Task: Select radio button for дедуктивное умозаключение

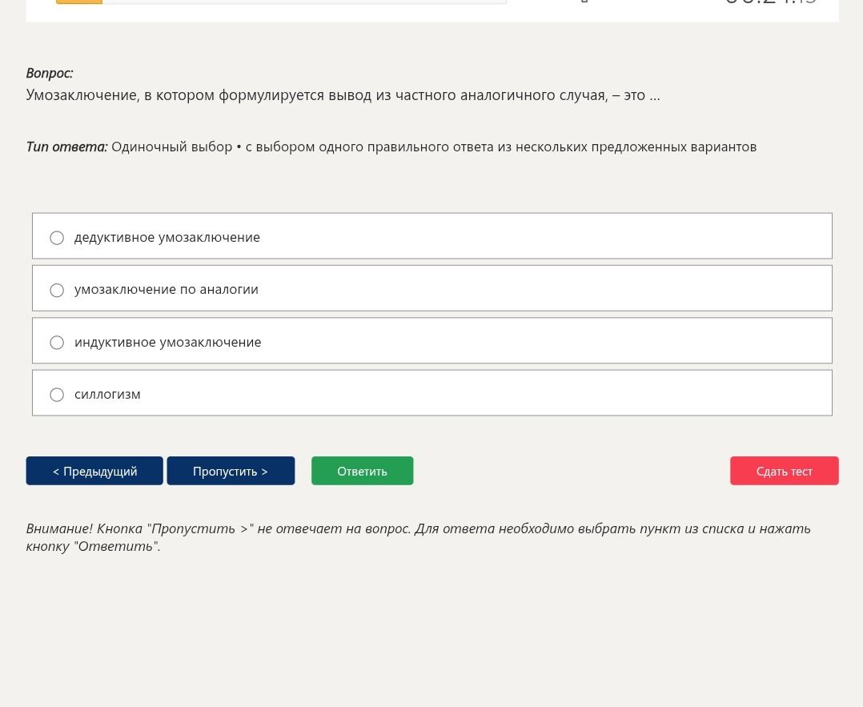Action: pos(57,237)
